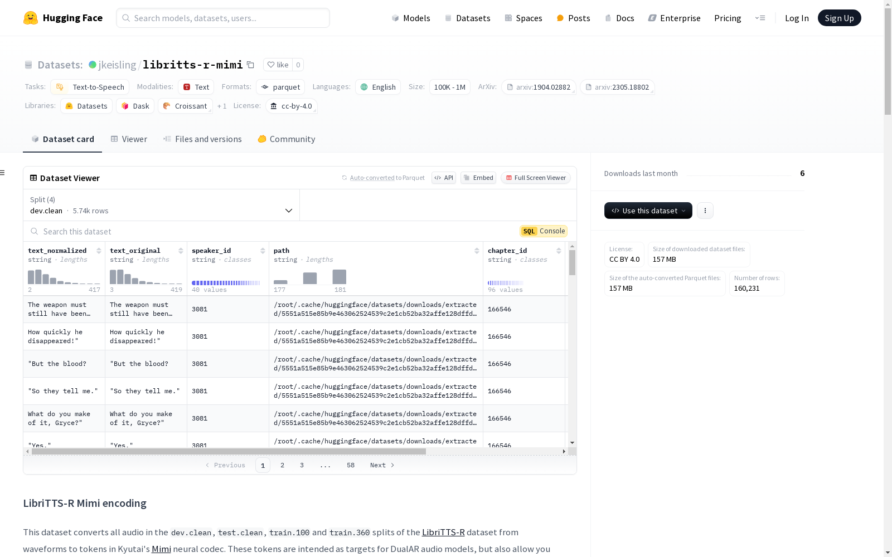Click the Text-to-Speech task tag
The width and height of the screenshot is (892, 557).
click(x=90, y=87)
